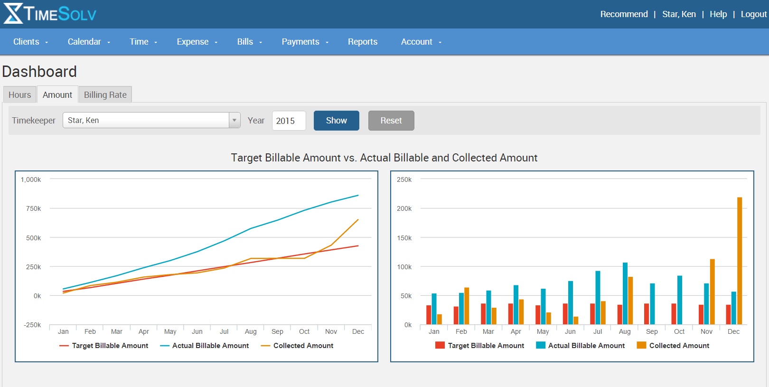The height and width of the screenshot is (387, 769).
Task: Click orange Collected Amount swatch in bar legend
Action: click(x=641, y=345)
